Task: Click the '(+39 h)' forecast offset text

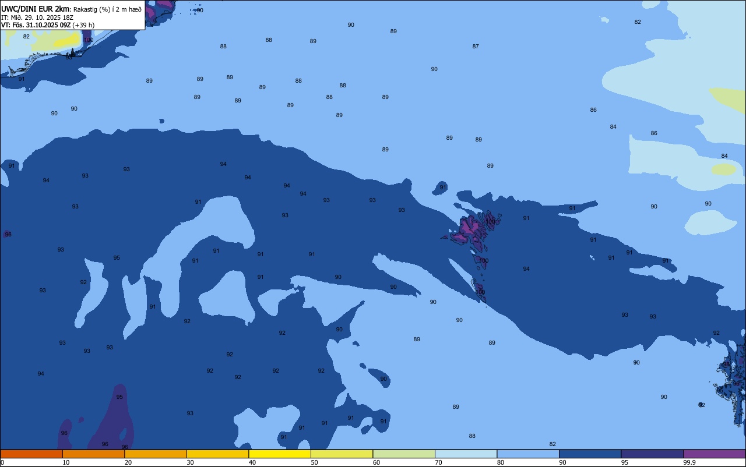Action: pos(83,25)
